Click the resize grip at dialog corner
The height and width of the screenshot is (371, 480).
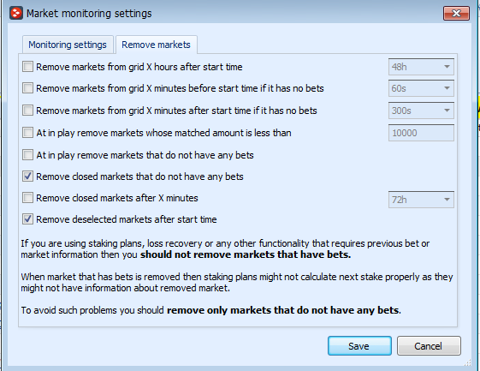pyautogui.click(x=467, y=362)
